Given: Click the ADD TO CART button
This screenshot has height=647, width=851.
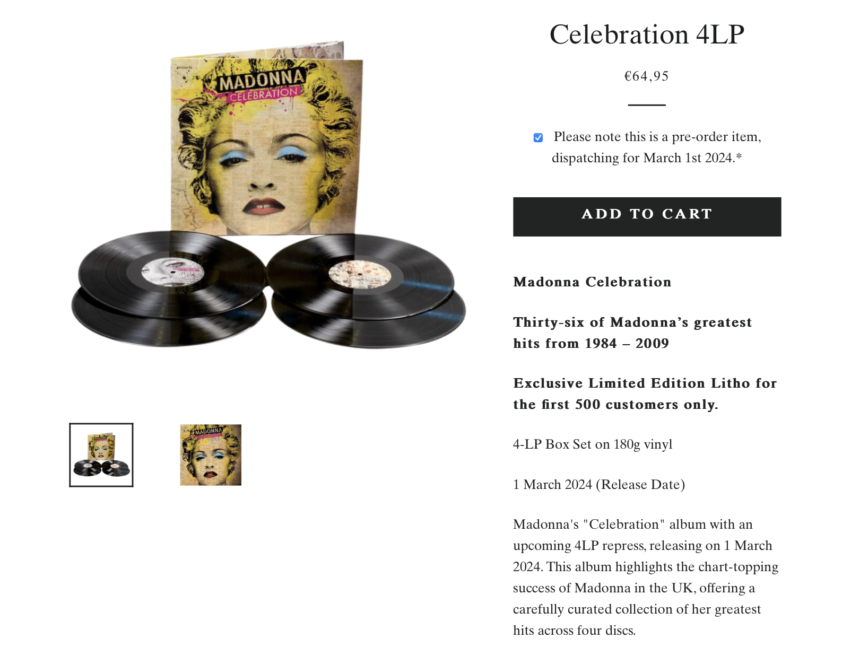Looking at the screenshot, I should tap(647, 216).
